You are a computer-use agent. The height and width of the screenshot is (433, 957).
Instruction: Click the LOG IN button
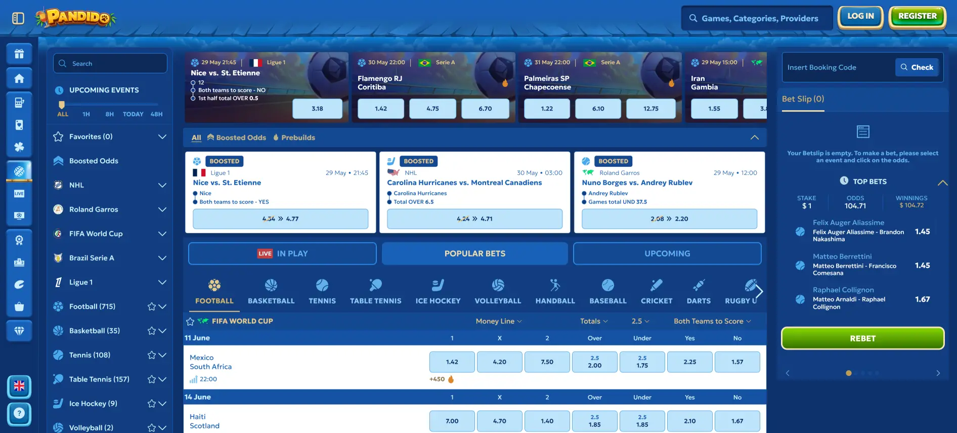tap(860, 17)
